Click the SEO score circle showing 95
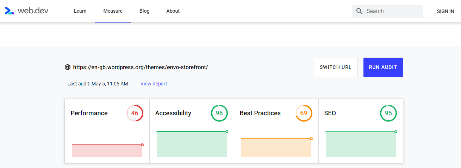Image resolution: width=461 pixels, height=168 pixels. click(388, 113)
